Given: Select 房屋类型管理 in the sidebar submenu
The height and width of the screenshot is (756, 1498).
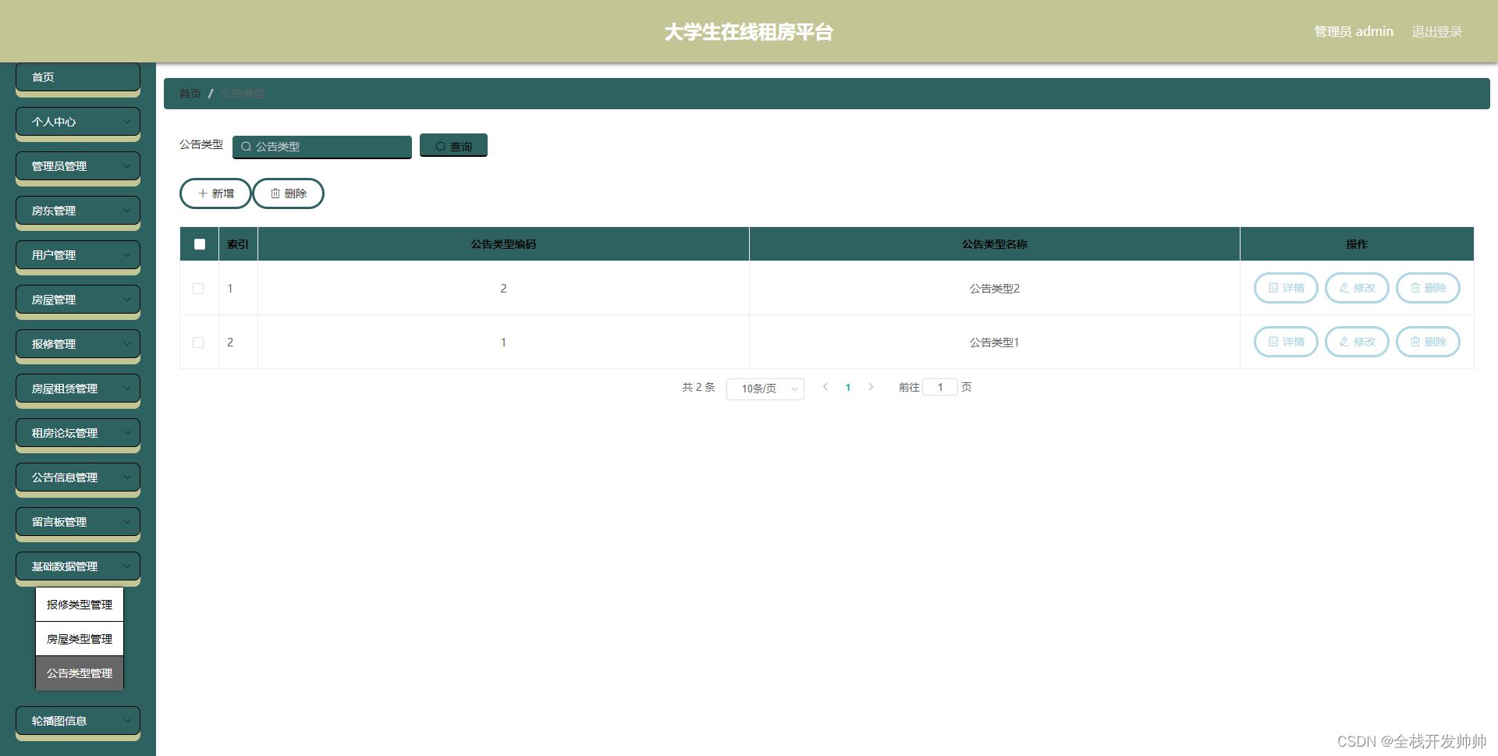Looking at the screenshot, I should pyautogui.click(x=79, y=638).
